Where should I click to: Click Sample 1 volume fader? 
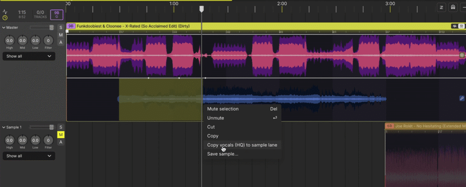(x=51, y=128)
